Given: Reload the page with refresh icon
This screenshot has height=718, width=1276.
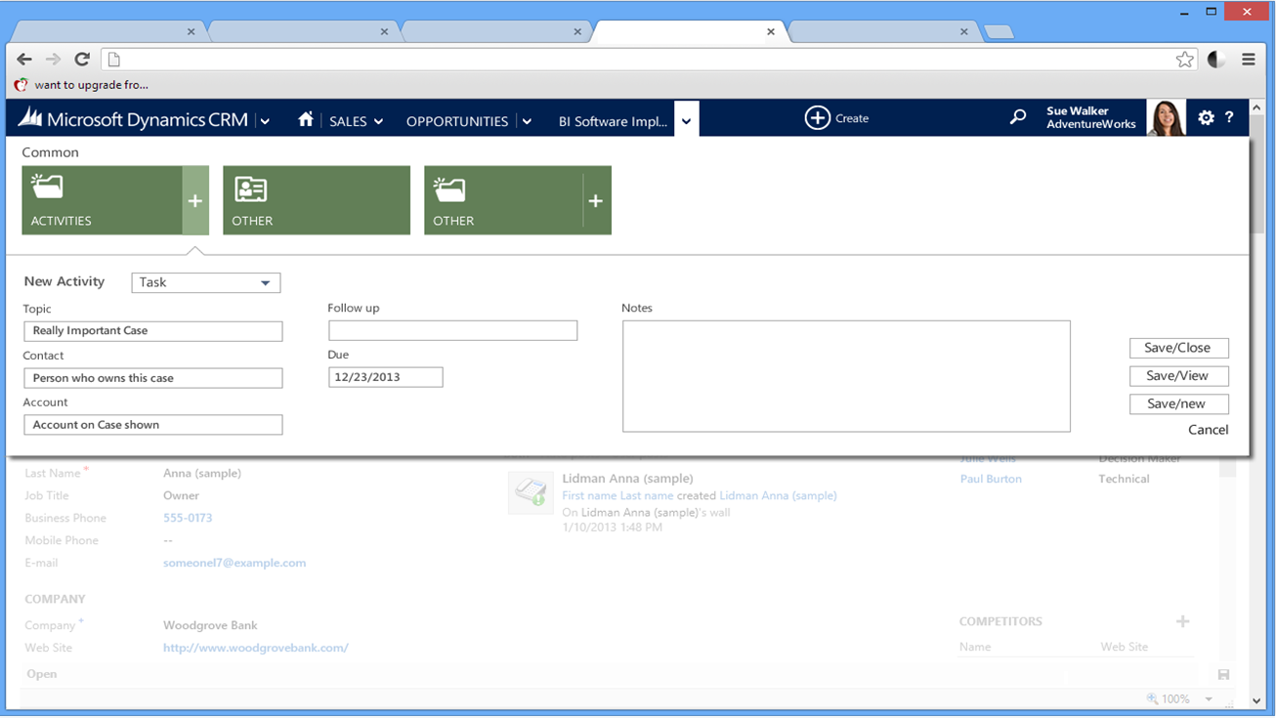Looking at the screenshot, I should 82,60.
